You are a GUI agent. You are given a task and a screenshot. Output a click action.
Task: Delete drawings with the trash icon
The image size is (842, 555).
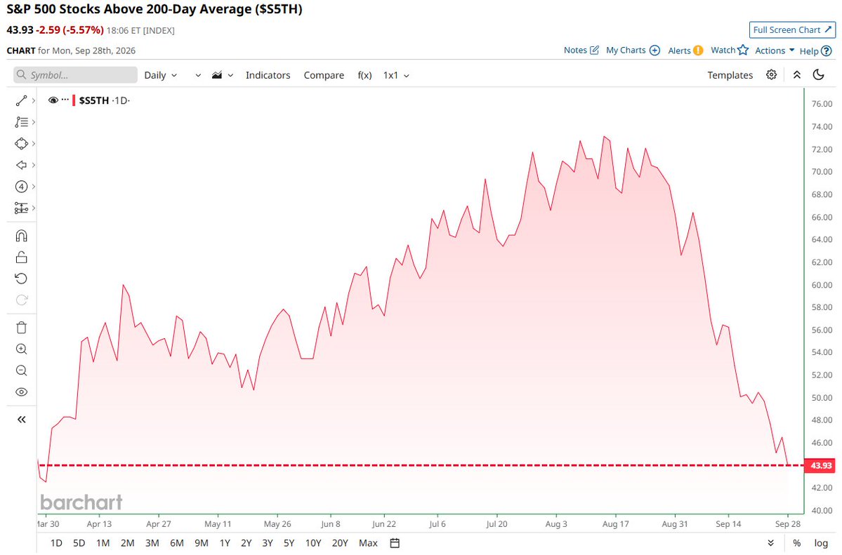[21, 328]
